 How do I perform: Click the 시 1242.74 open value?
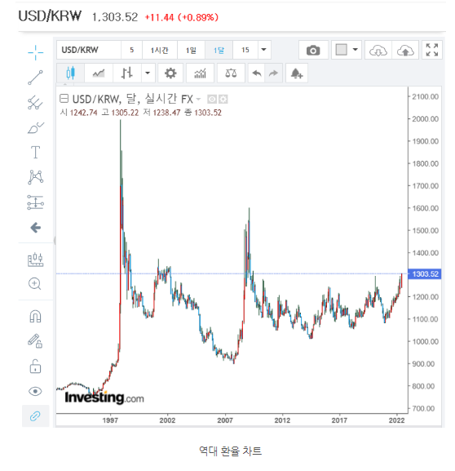[78, 113]
